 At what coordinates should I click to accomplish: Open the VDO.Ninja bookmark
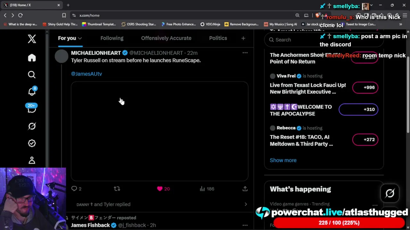pos(210,24)
